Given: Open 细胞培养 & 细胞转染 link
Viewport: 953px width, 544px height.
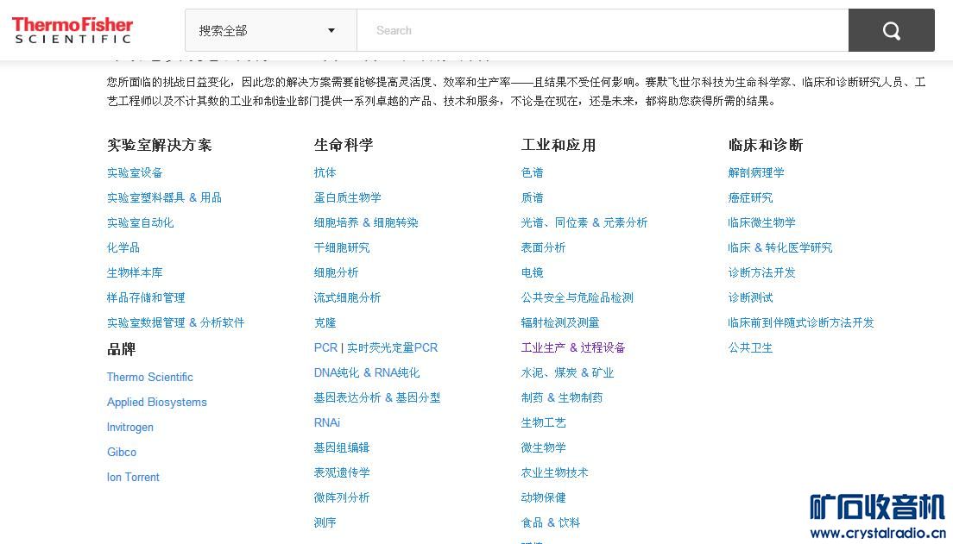Looking at the screenshot, I should 367,222.
